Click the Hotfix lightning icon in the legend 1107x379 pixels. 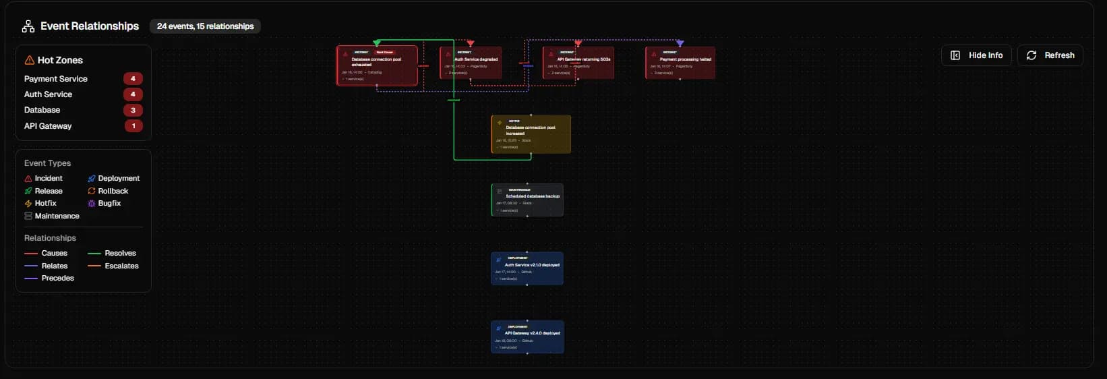pyautogui.click(x=28, y=204)
